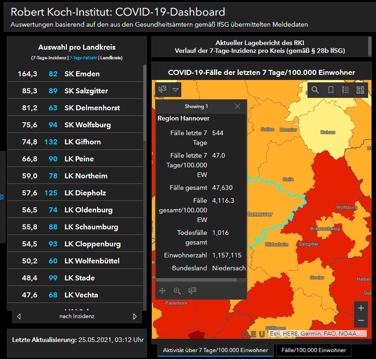This screenshot has width=376, height=359.
Task: Click the popup's select feature icon
Action: point(192,291)
